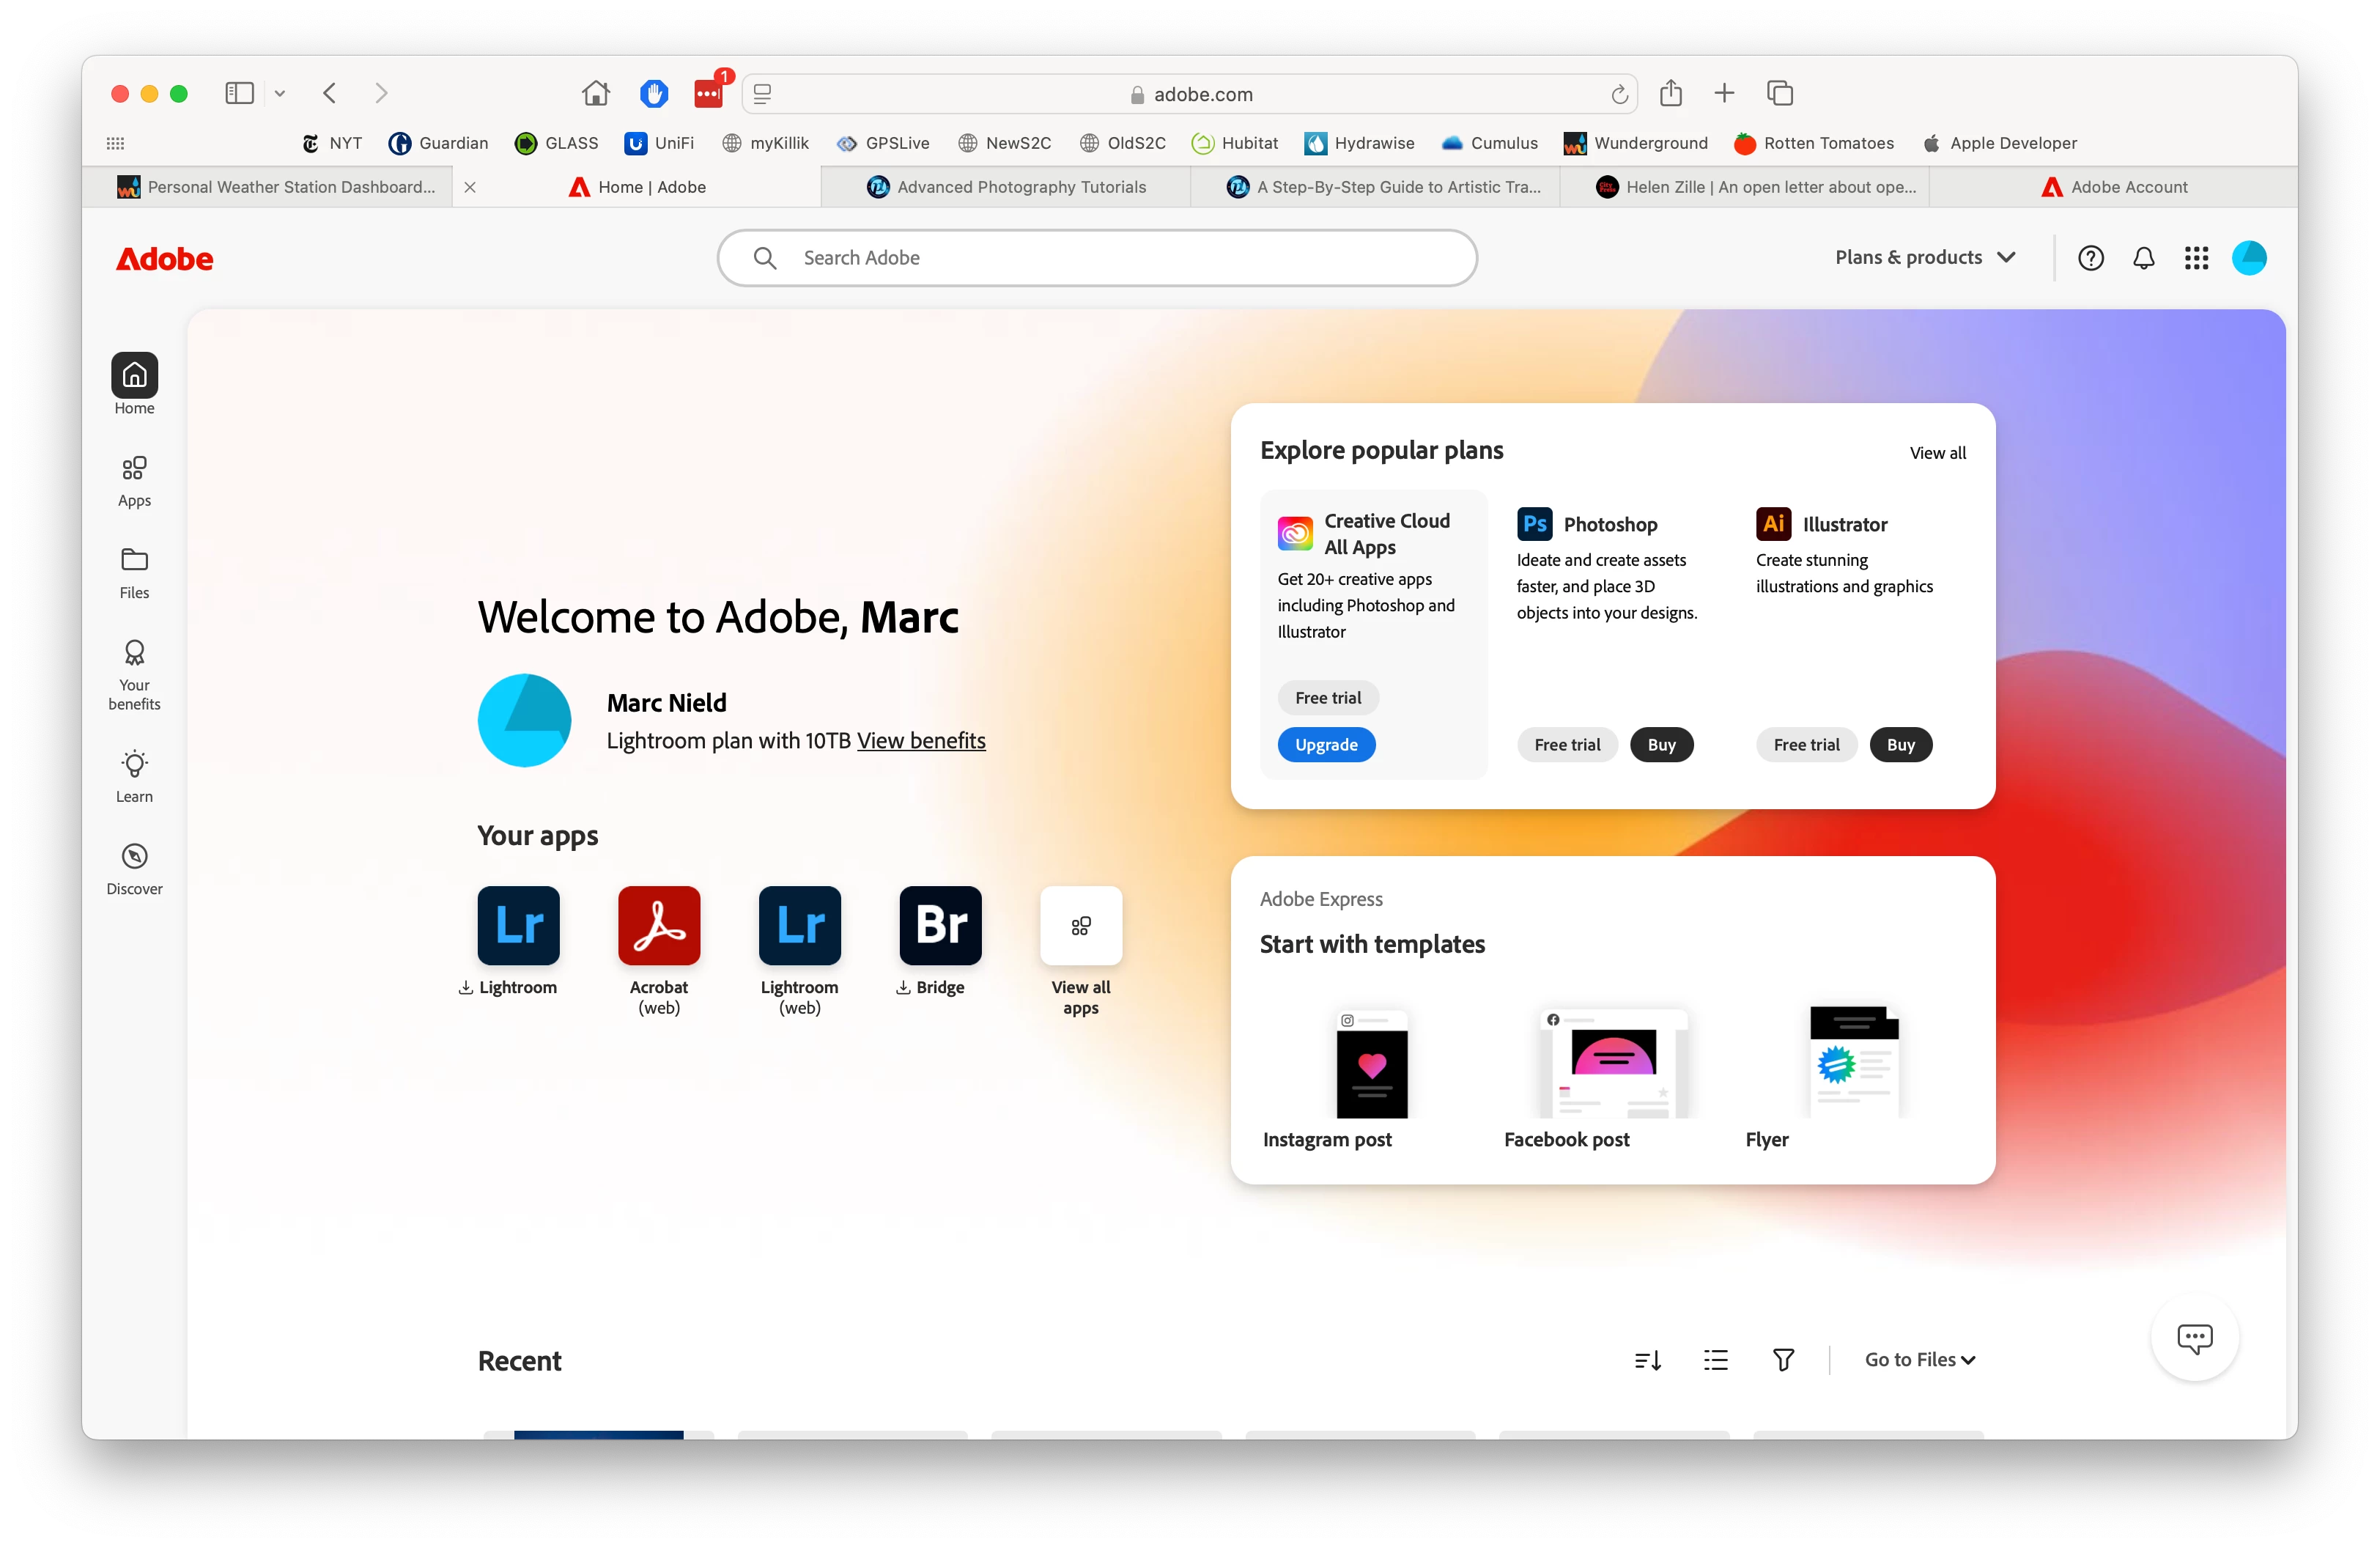Open the chat support bubble icon

click(x=2194, y=1338)
